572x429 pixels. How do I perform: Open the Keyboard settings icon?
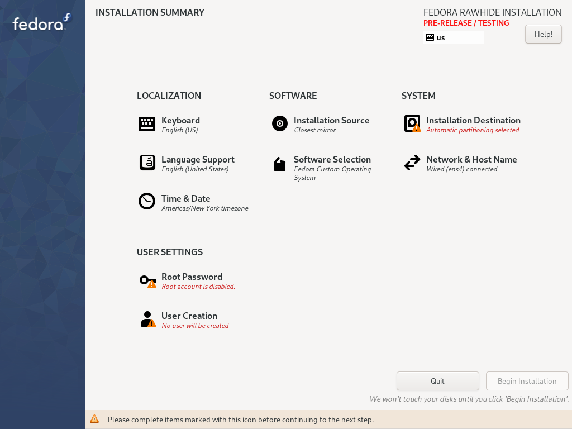tap(147, 124)
